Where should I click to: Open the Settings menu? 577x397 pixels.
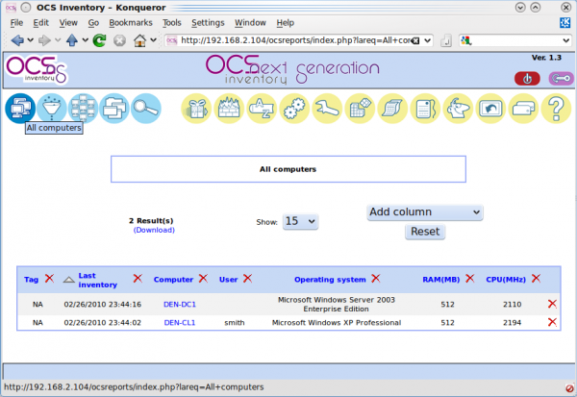tap(208, 23)
